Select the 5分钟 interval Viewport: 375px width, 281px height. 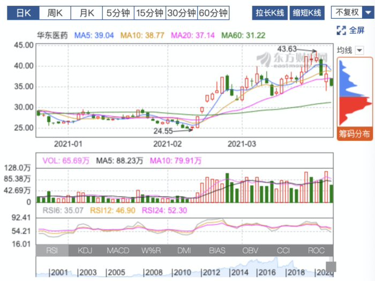click(118, 13)
